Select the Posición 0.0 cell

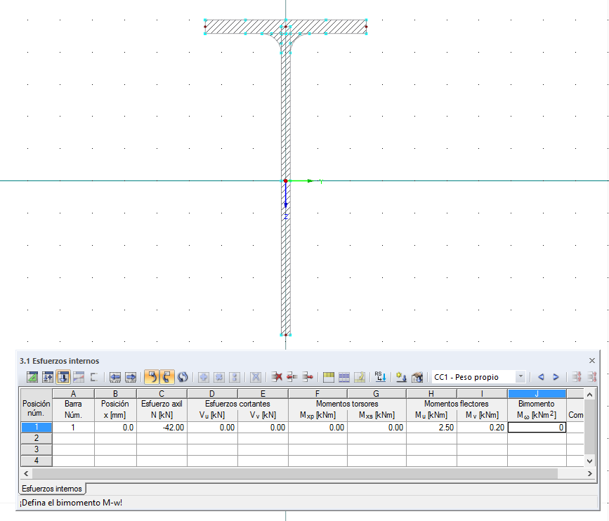click(115, 428)
